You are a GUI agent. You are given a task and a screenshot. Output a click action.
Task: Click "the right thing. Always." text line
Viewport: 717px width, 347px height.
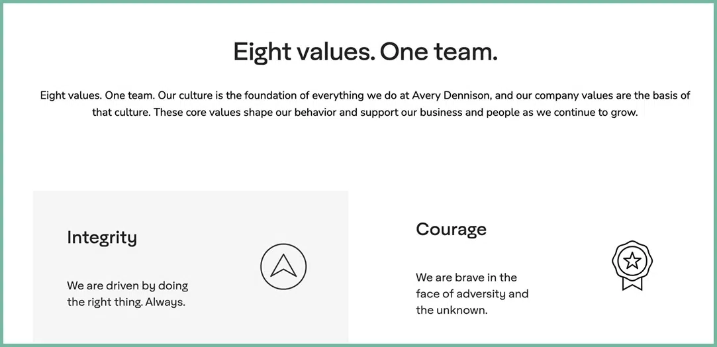coord(126,302)
